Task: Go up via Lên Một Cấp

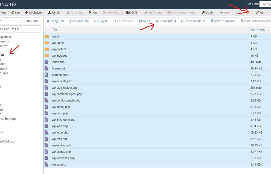Action: pyautogui.click(x=79, y=21)
